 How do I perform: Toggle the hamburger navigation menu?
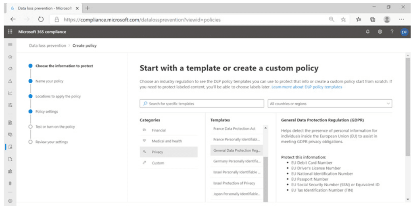10,45
